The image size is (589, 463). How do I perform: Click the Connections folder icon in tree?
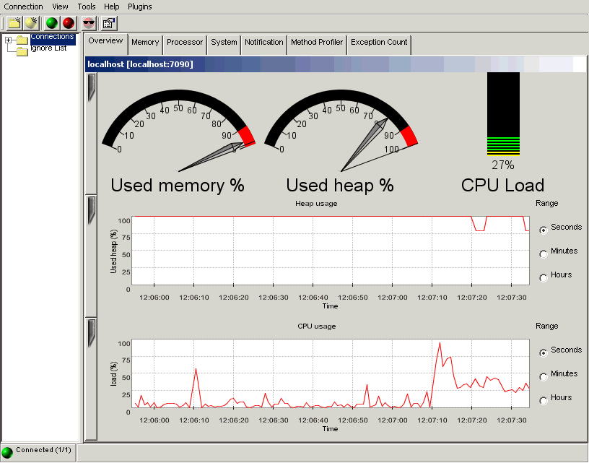tap(22, 40)
